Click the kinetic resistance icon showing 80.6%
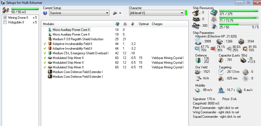Image resolution: width=261 pixels, height=126 pixels. click(229, 49)
